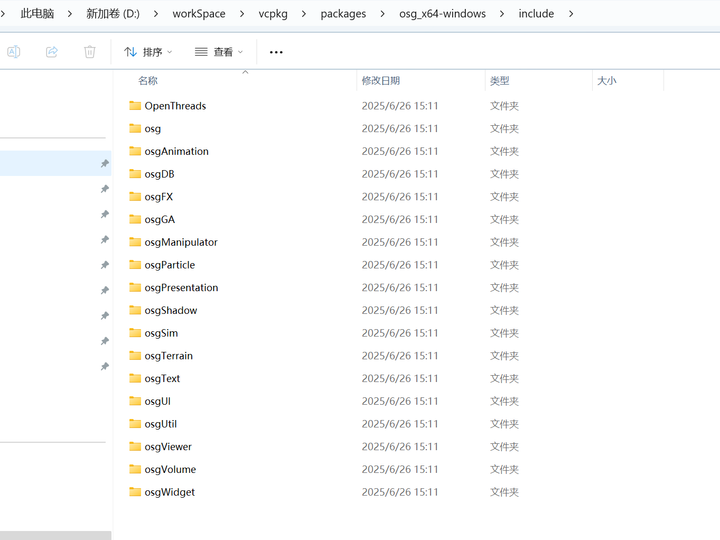Click the osgTerrain folder icon

135,356
